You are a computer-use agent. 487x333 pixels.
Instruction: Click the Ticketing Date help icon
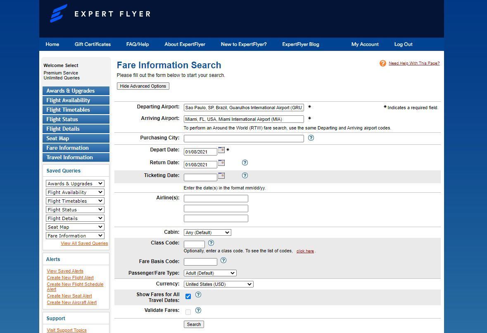(x=245, y=175)
